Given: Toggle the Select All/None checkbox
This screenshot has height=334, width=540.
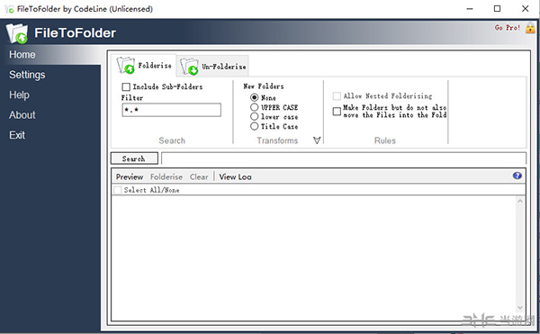Looking at the screenshot, I should (117, 190).
